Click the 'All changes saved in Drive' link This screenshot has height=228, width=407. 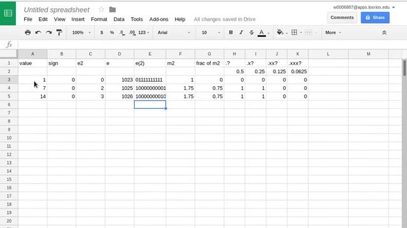[224, 19]
